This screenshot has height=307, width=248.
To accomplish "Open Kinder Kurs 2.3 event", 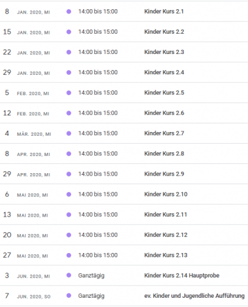I will coord(164,52).
